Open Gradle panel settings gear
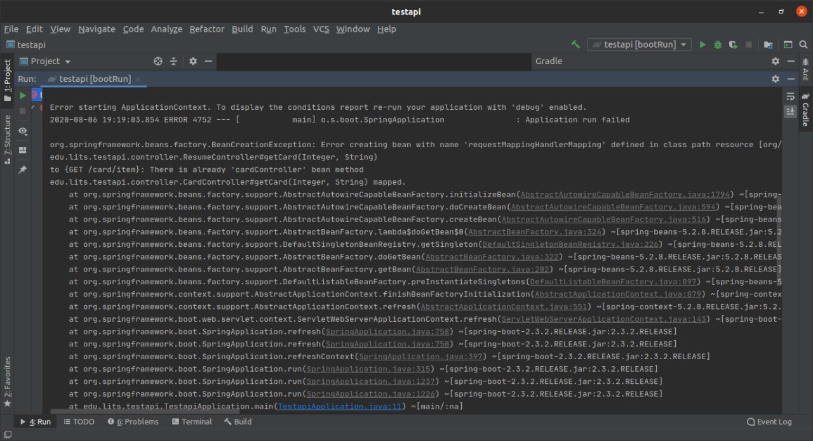 coord(775,61)
